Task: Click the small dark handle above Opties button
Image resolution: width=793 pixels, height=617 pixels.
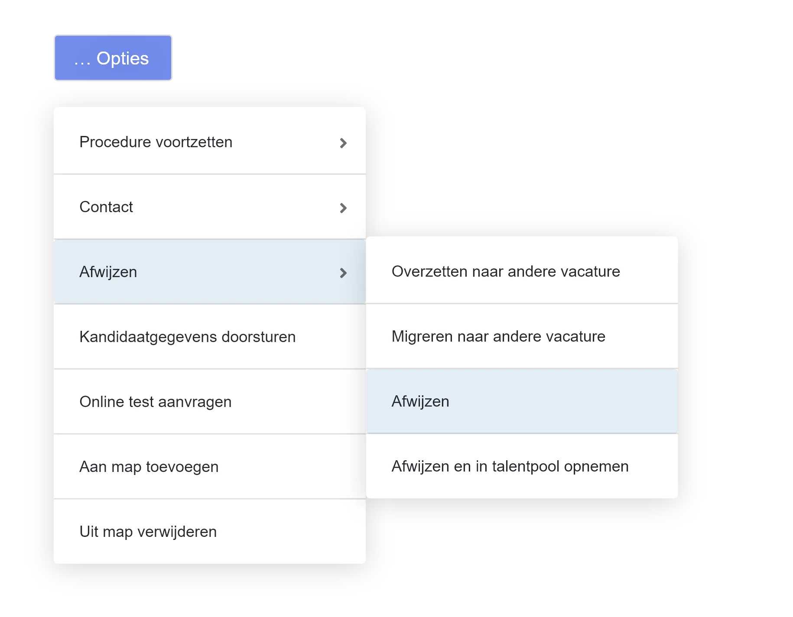Action: 121,32
